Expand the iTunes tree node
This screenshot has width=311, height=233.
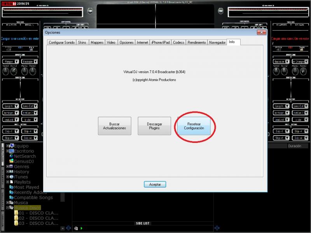(x=7, y=177)
